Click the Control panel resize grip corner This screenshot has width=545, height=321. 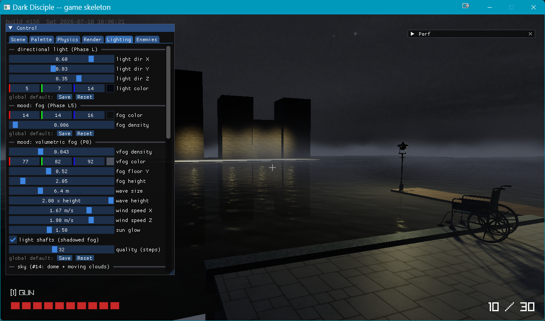(x=171, y=272)
